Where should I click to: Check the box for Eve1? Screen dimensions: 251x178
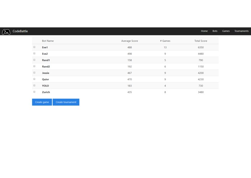tap(34, 47)
